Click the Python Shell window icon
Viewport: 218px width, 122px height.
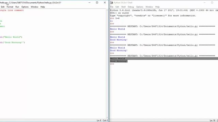click(111, 3)
